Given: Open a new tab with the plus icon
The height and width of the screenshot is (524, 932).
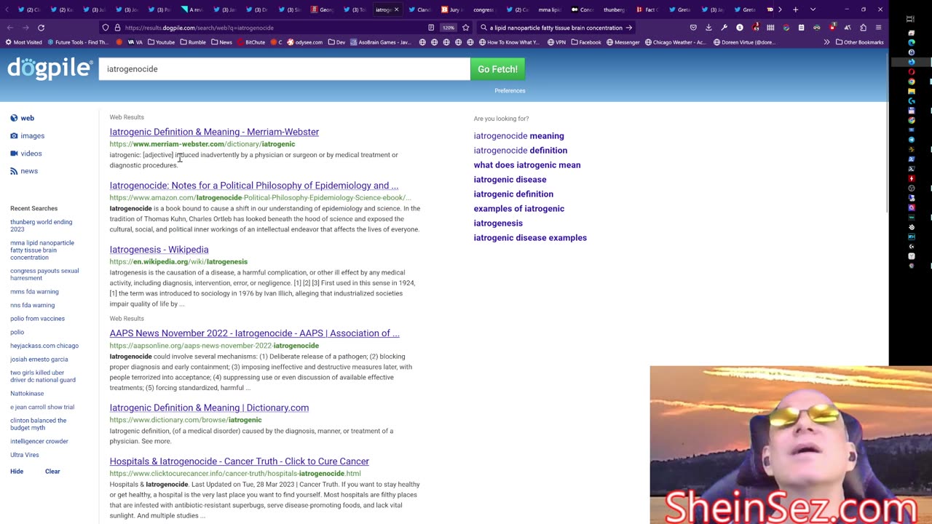Looking at the screenshot, I should click(x=795, y=9).
